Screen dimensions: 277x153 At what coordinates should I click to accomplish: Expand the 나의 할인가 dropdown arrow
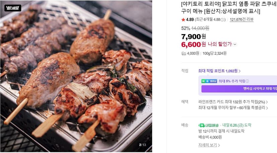click(235, 44)
